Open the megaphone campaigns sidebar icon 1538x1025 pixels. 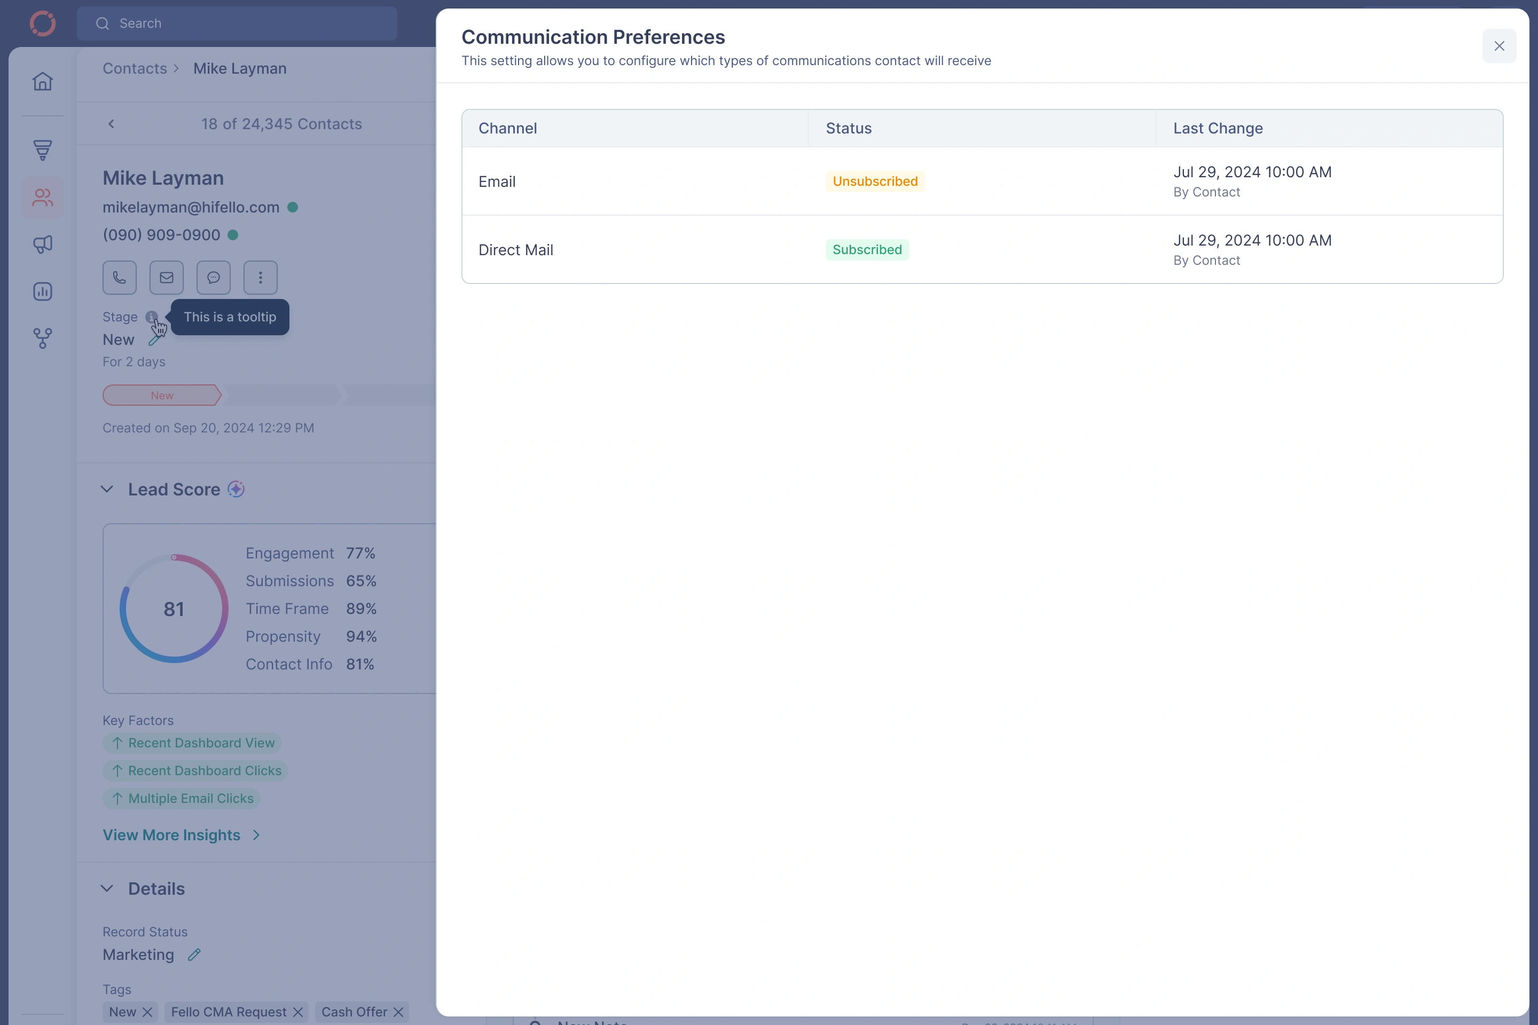pos(43,245)
